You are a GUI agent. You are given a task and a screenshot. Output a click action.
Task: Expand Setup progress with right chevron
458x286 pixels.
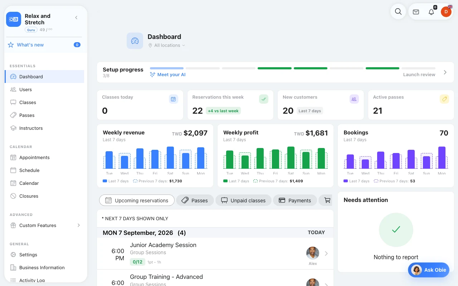[445, 72]
